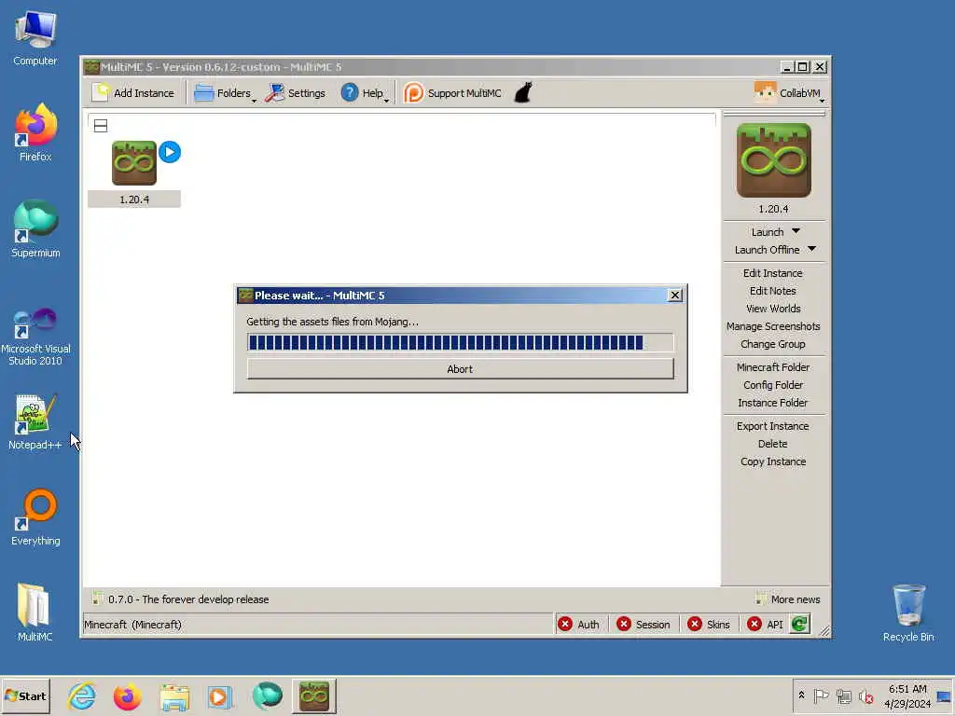955x716 pixels.
Task: Click the Add Instance toolbar button
Action: 132,93
